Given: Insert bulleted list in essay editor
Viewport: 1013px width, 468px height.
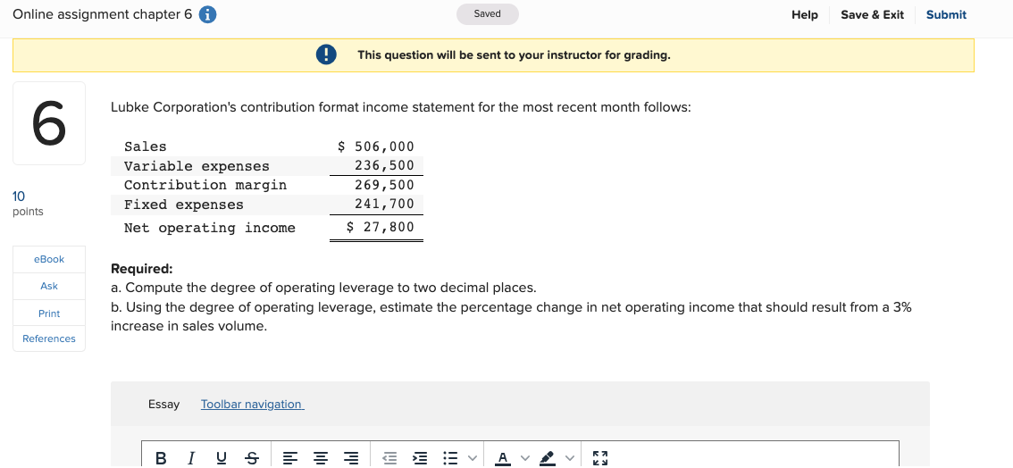Looking at the screenshot, I should pyautogui.click(x=449, y=458).
